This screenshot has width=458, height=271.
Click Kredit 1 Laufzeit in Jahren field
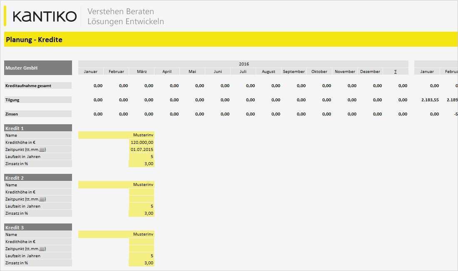(x=142, y=156)
